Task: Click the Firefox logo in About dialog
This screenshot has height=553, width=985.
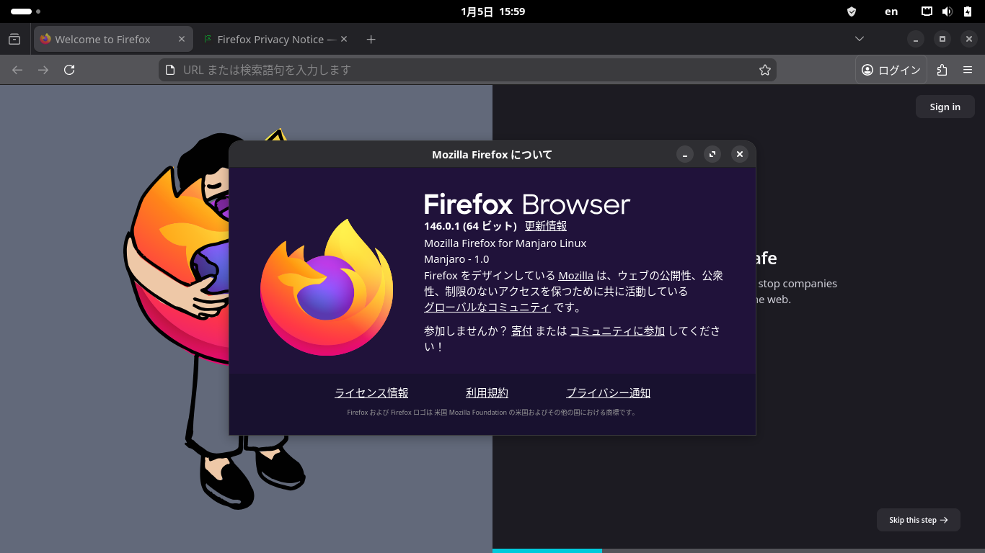Action: (327, 287)
